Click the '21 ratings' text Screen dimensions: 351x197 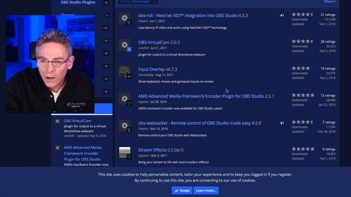pyautogui.click(x=328, y=15)
